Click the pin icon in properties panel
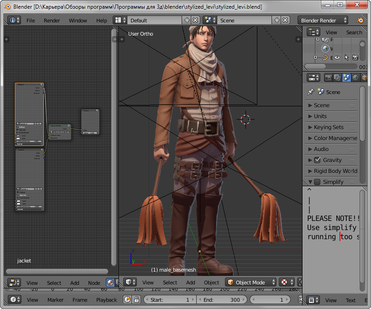 (x=310, y=92)
